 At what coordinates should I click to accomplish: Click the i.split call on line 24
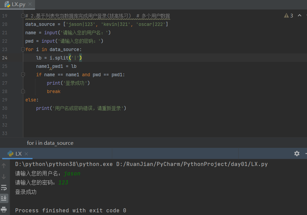tap(66, 58)
